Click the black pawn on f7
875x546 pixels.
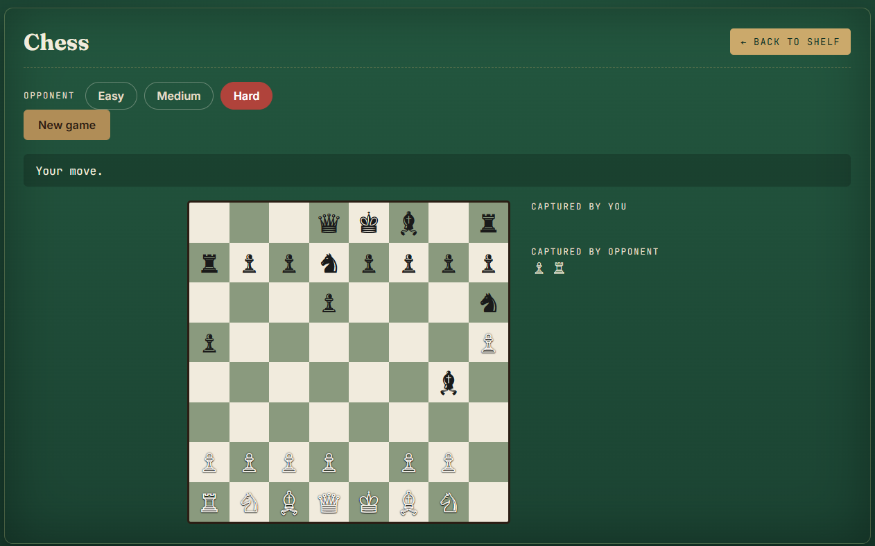(409, 263)
